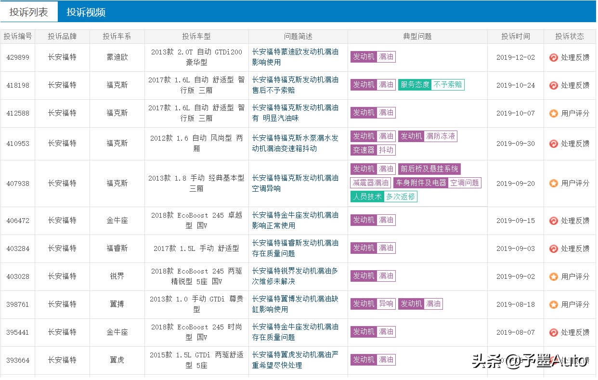Click the orange star icon in row 403028
Screen dimensions: 598x380
click(x=554, y=276)
